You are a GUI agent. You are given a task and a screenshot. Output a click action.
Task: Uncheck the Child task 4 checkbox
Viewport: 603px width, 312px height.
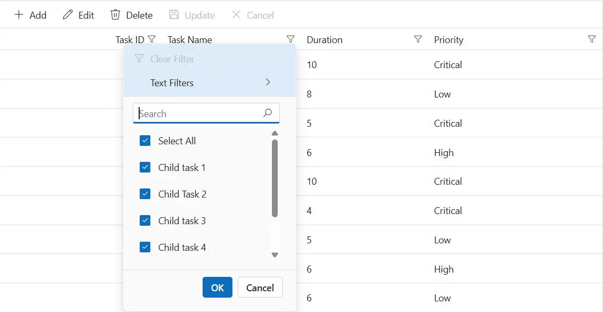click(x=145, y=247)
